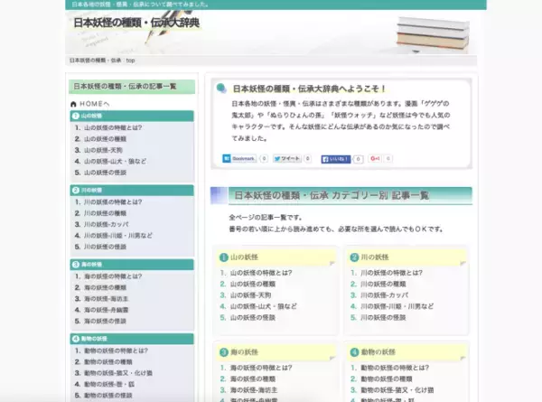
Task: Open sidebar link 山の妖怪-天狗
Action: pos(103,150)
